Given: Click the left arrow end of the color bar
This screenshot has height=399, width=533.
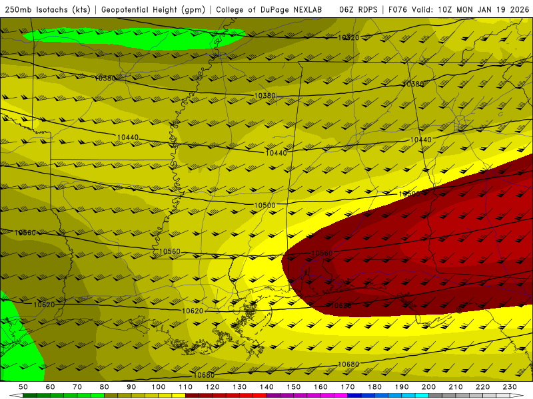Looking at the screenshot, I should [16, 396].
